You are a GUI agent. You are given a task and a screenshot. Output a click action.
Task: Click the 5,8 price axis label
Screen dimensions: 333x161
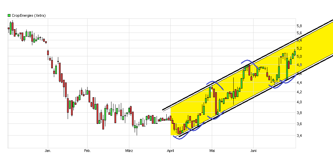299,26
